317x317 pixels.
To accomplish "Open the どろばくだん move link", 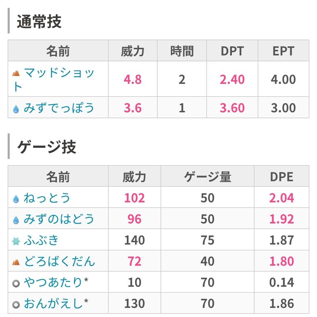I will tap(60, 261).
